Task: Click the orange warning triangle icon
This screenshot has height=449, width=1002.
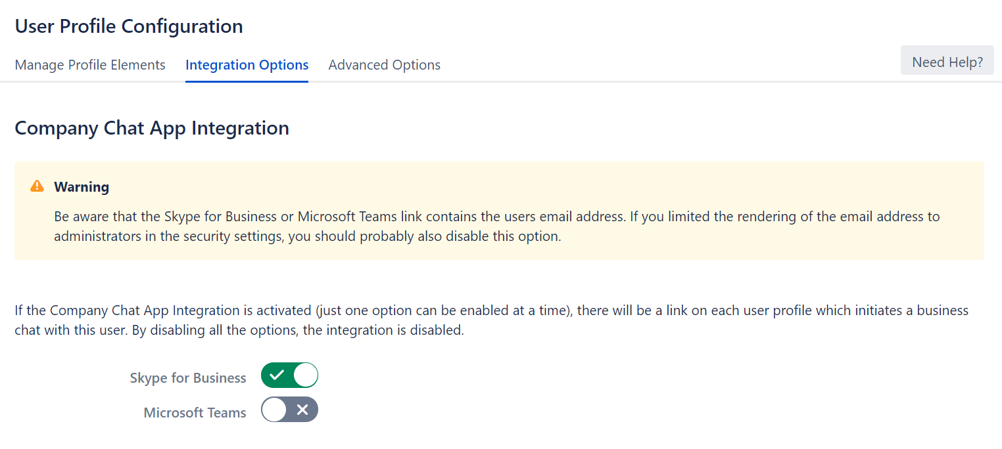Action: 37,186
